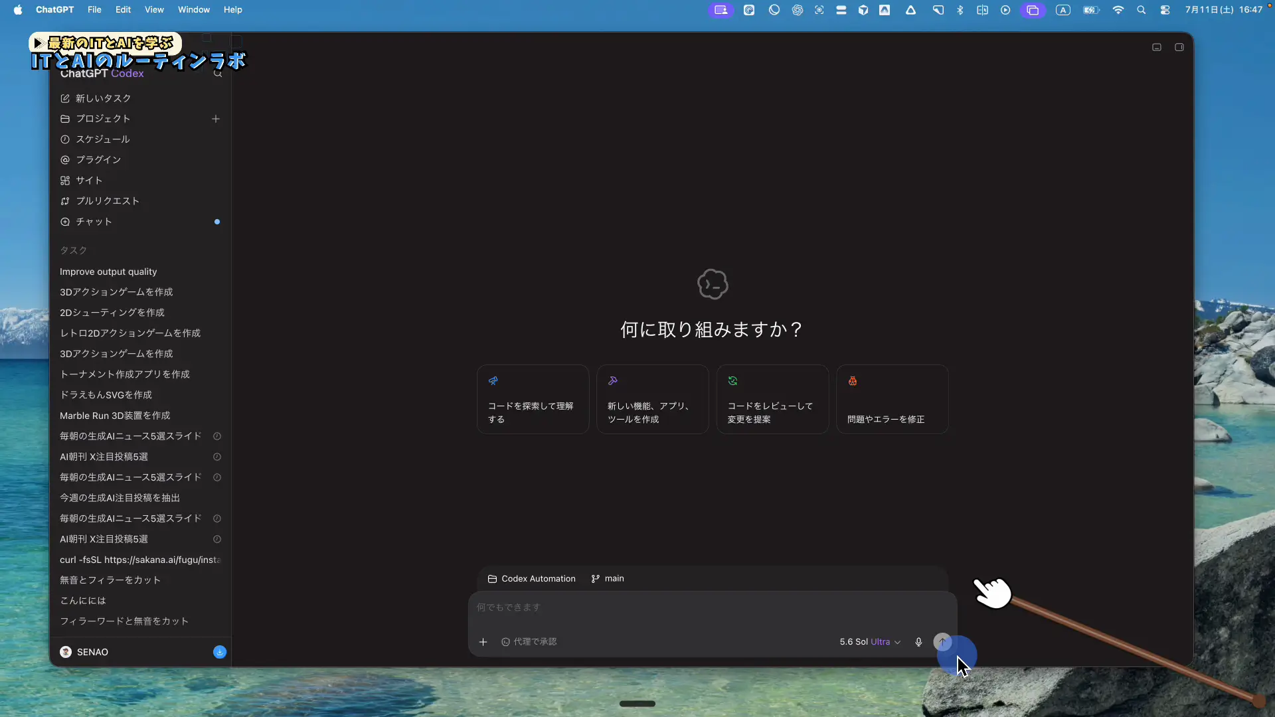The image size is (1275, 717).
Task: Start voice dictation with the microphone icon
Action: pos(918,642)
